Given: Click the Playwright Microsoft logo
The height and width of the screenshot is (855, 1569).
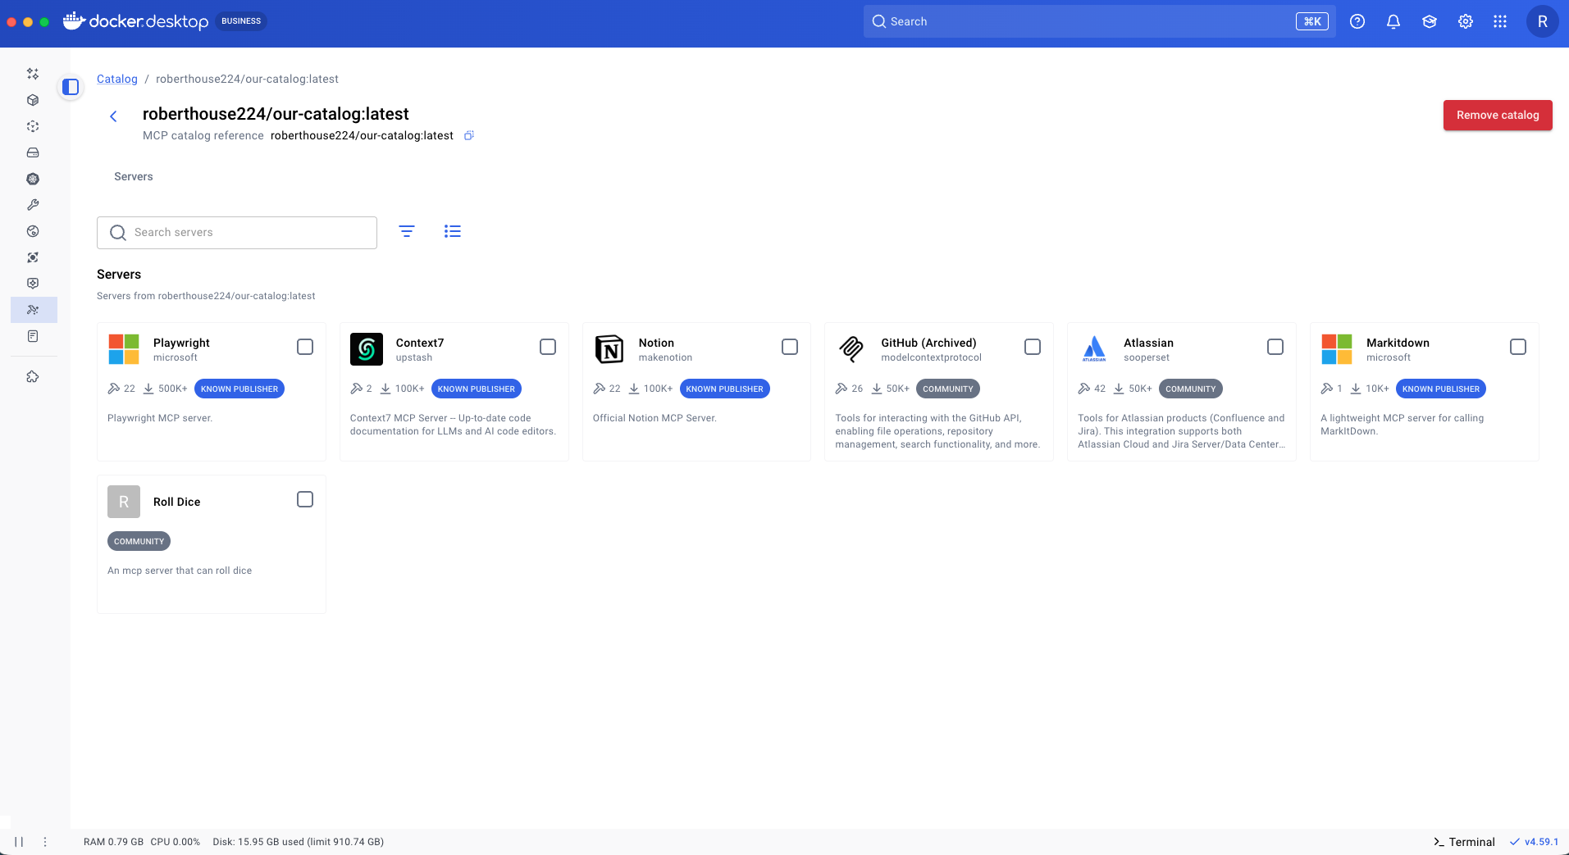Looking at the screenshot, I should coord(124,349).
